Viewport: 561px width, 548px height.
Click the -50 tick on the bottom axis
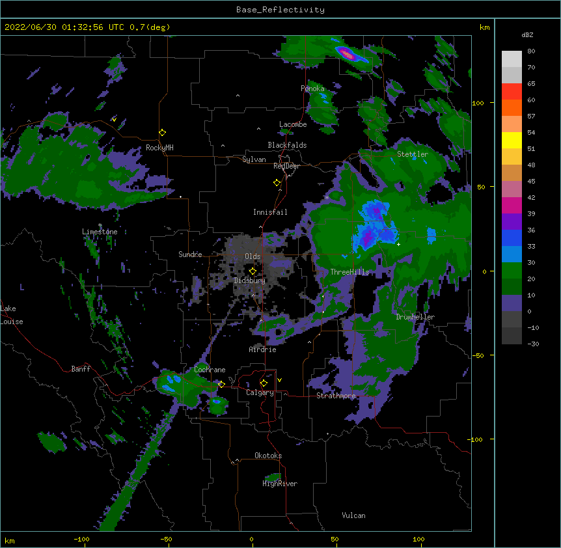point(166,540)
